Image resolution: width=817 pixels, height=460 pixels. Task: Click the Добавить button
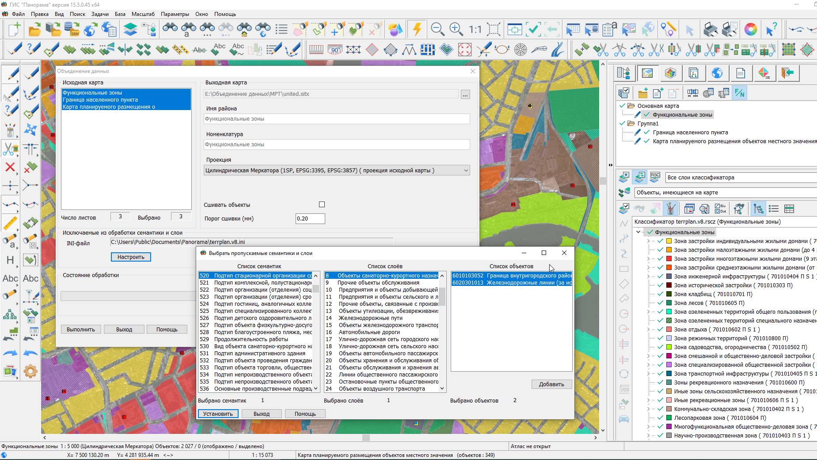551,384
